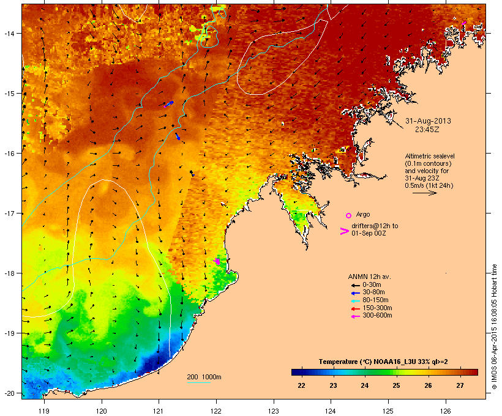Click the red 150-300m legend arrow
Viewport: 502px width, 416px height.
[x=355, y=308]
